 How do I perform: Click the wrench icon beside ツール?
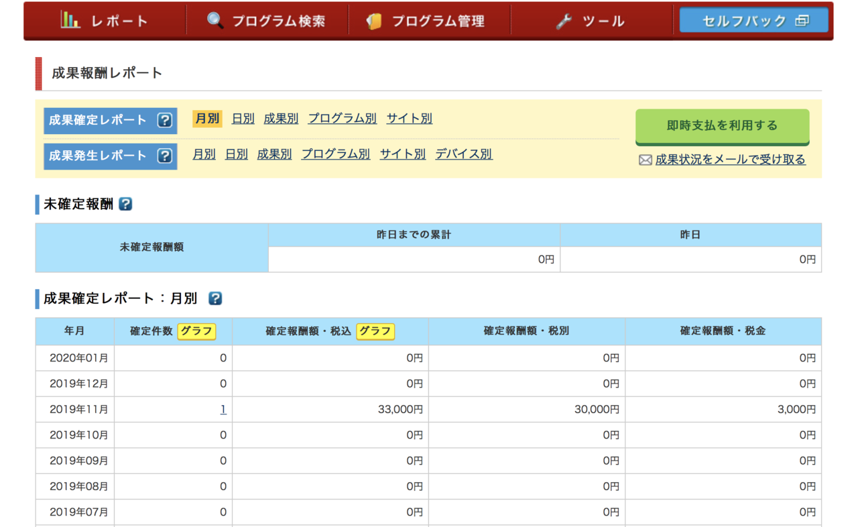tap(564, 21)
